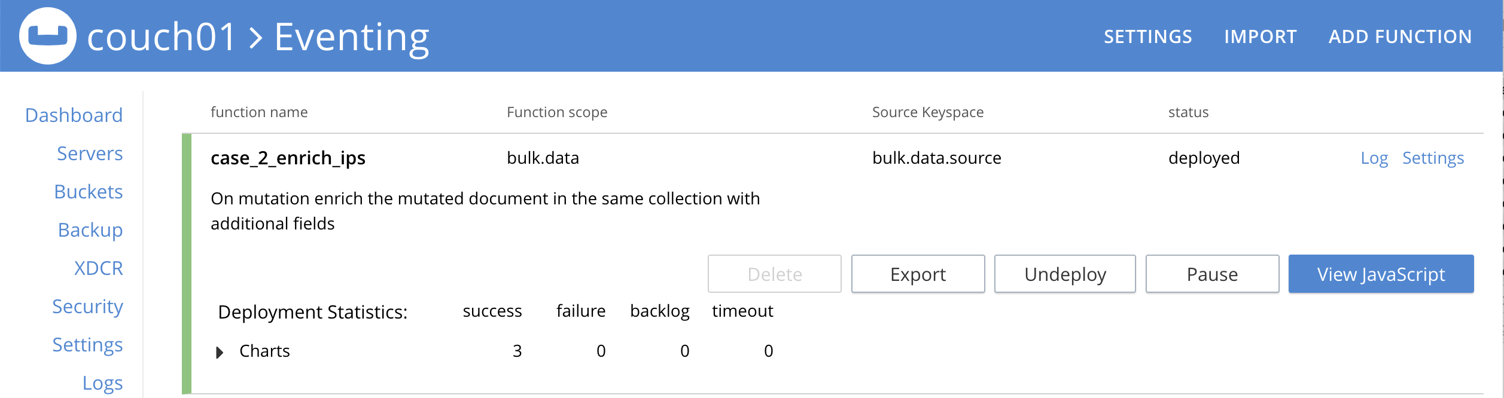Viewport: 1504px width, 398px height.
Task: Open the Backup section
Action: [x=91, y=230]
